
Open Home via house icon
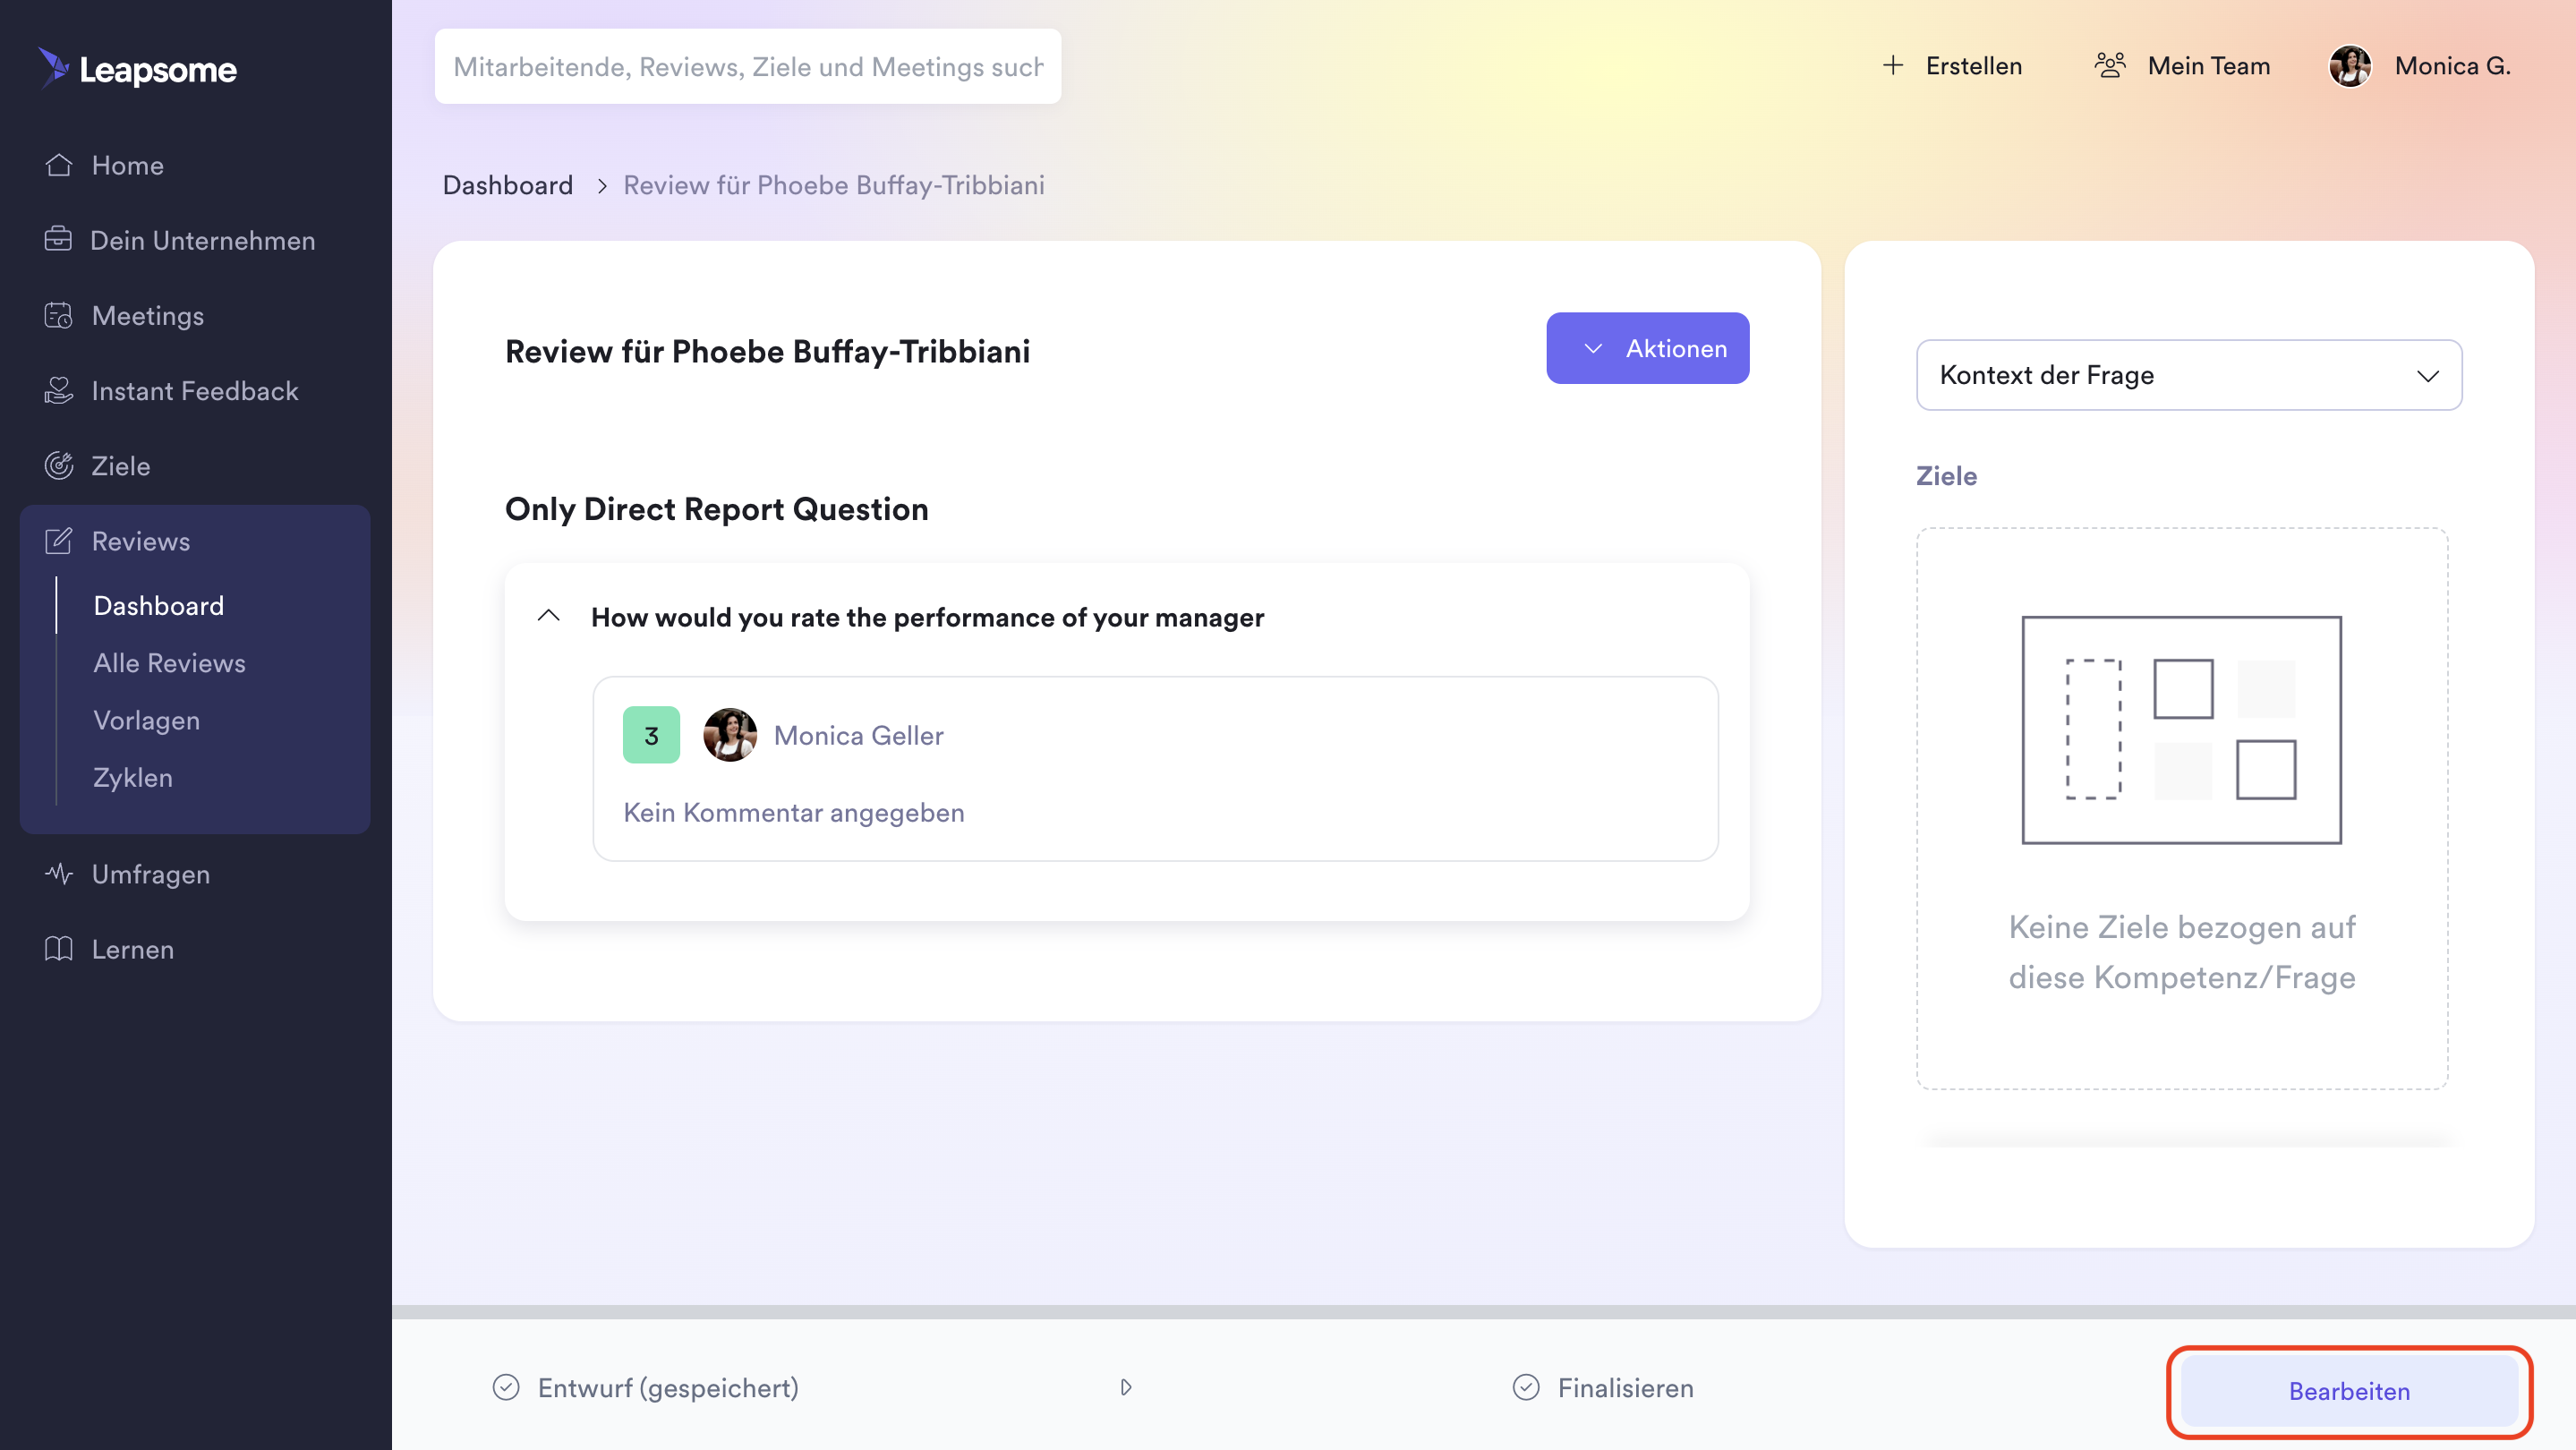pos(59,165)
